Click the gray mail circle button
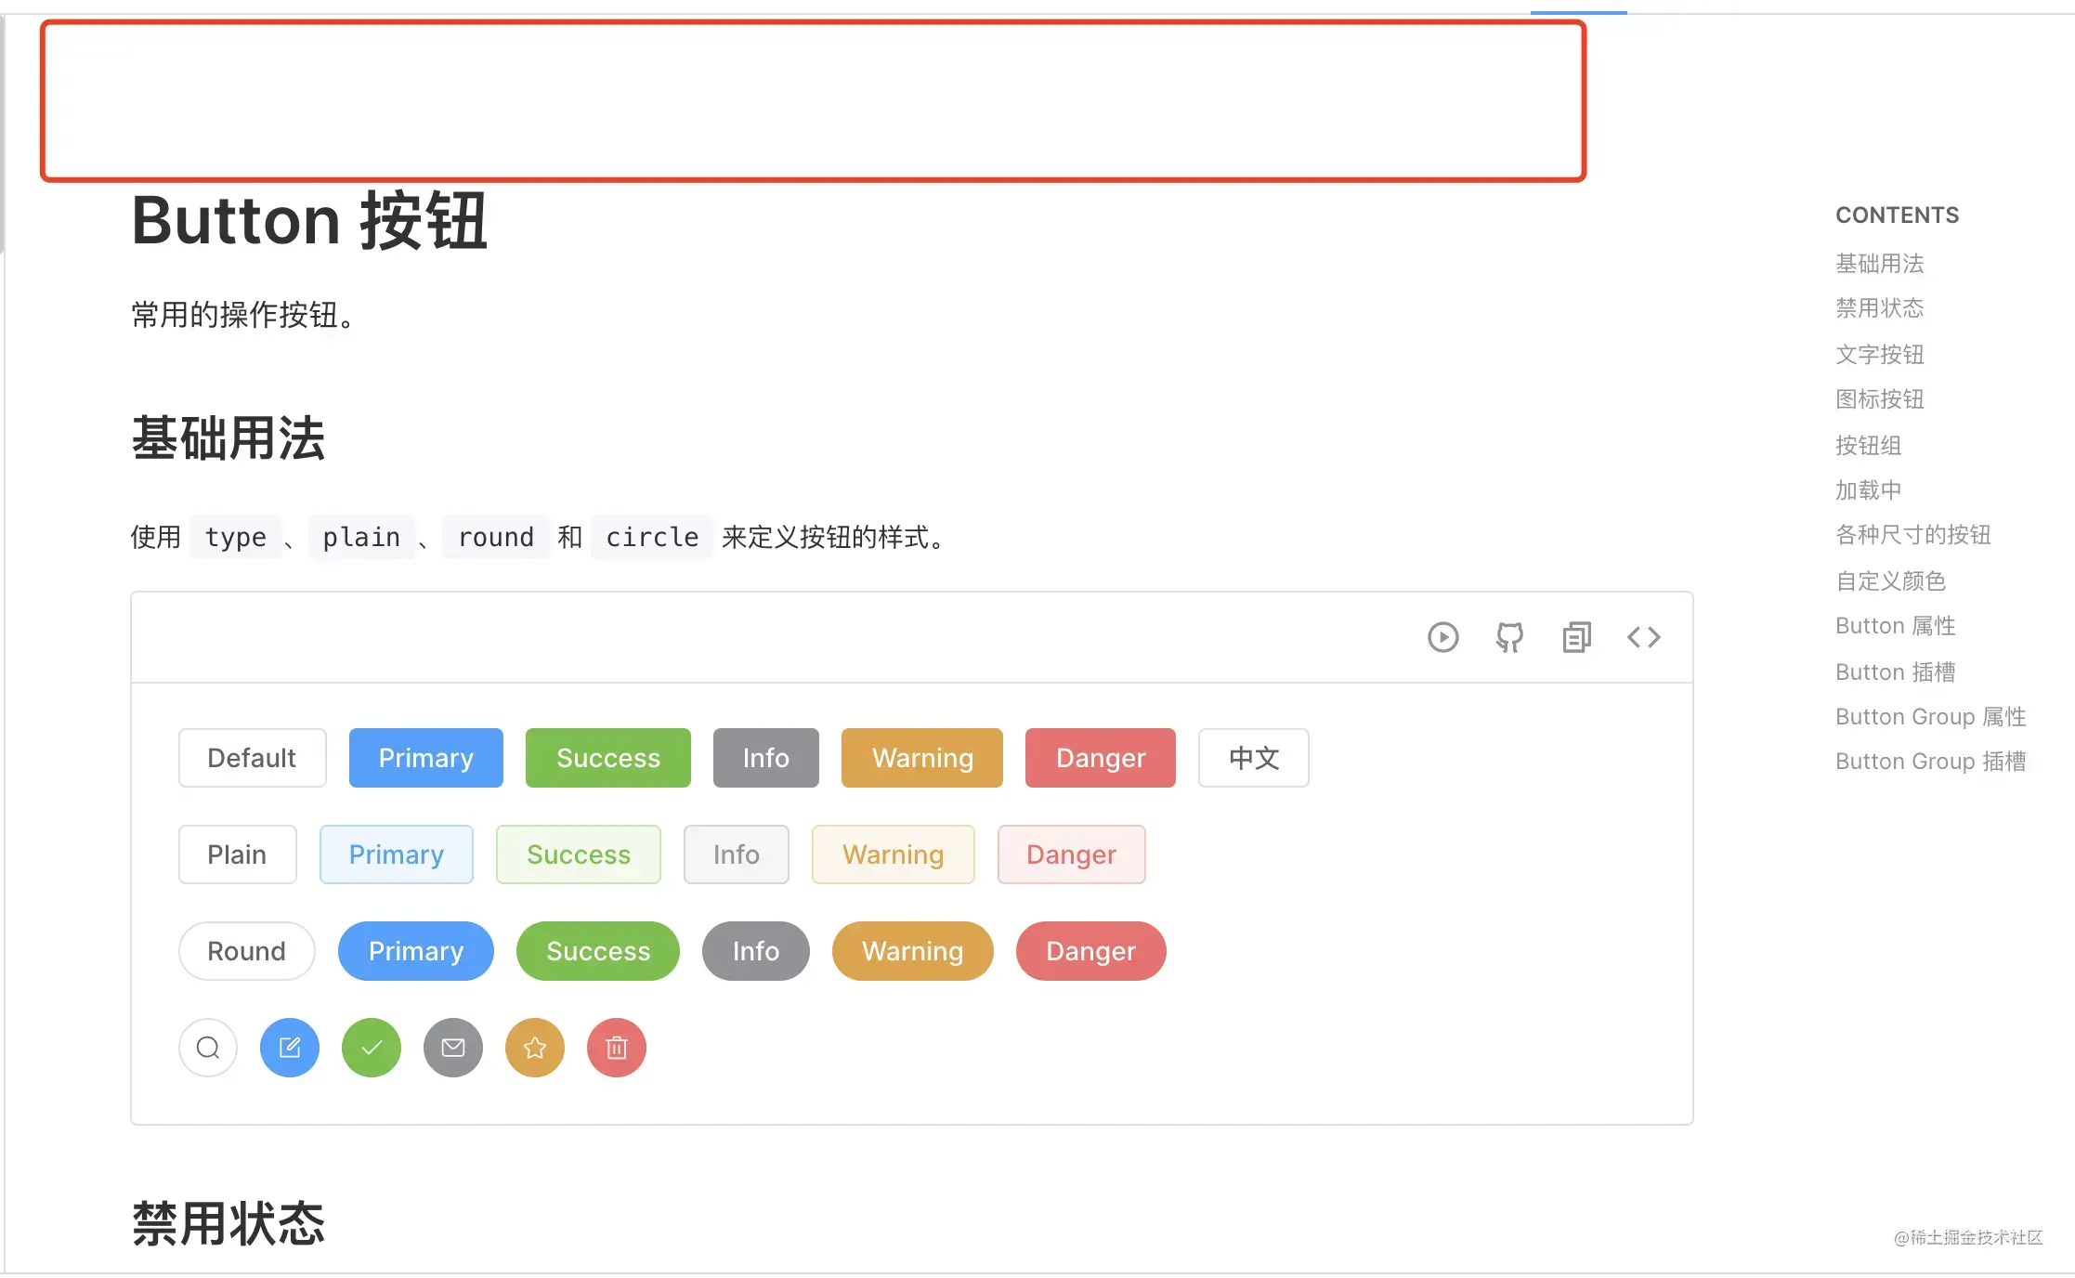The image size is (2075, 1278). click(453, 1048)
